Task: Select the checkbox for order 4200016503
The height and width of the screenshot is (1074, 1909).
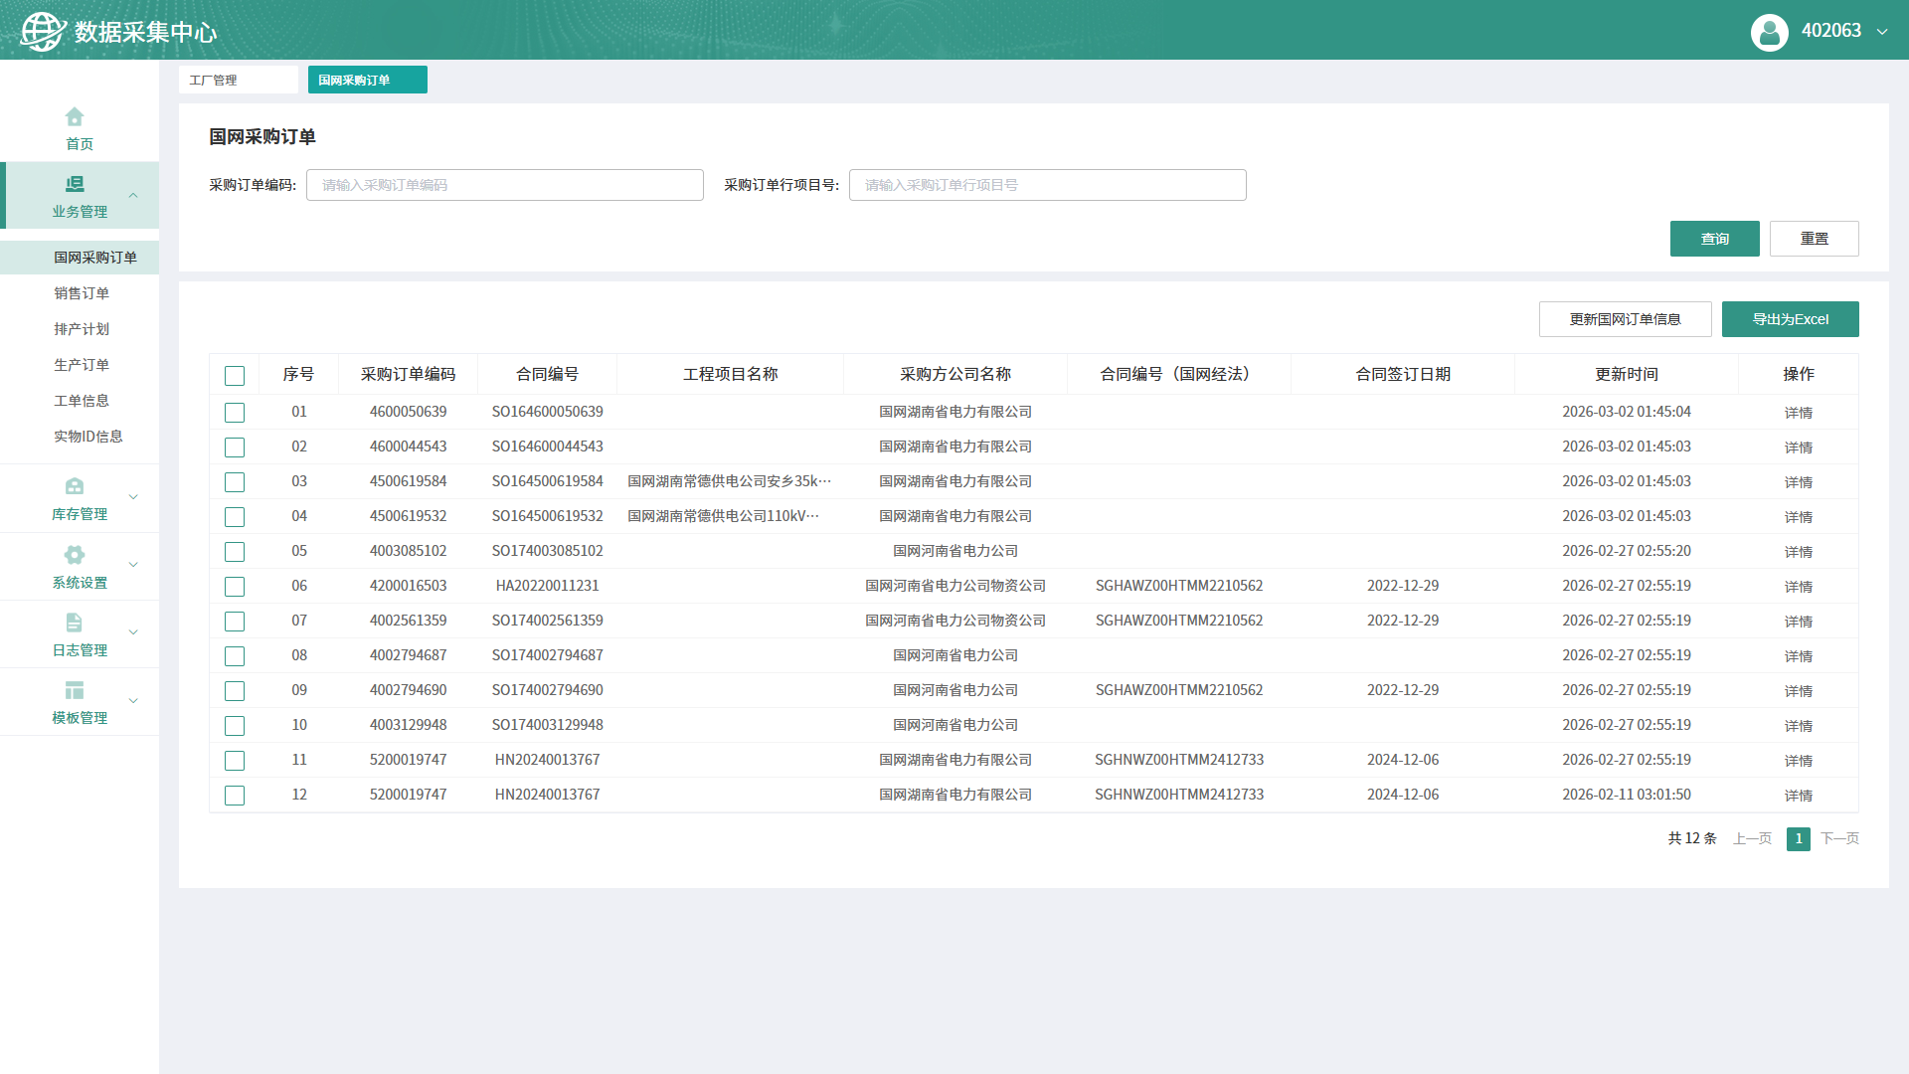Action: click(235, 587)
